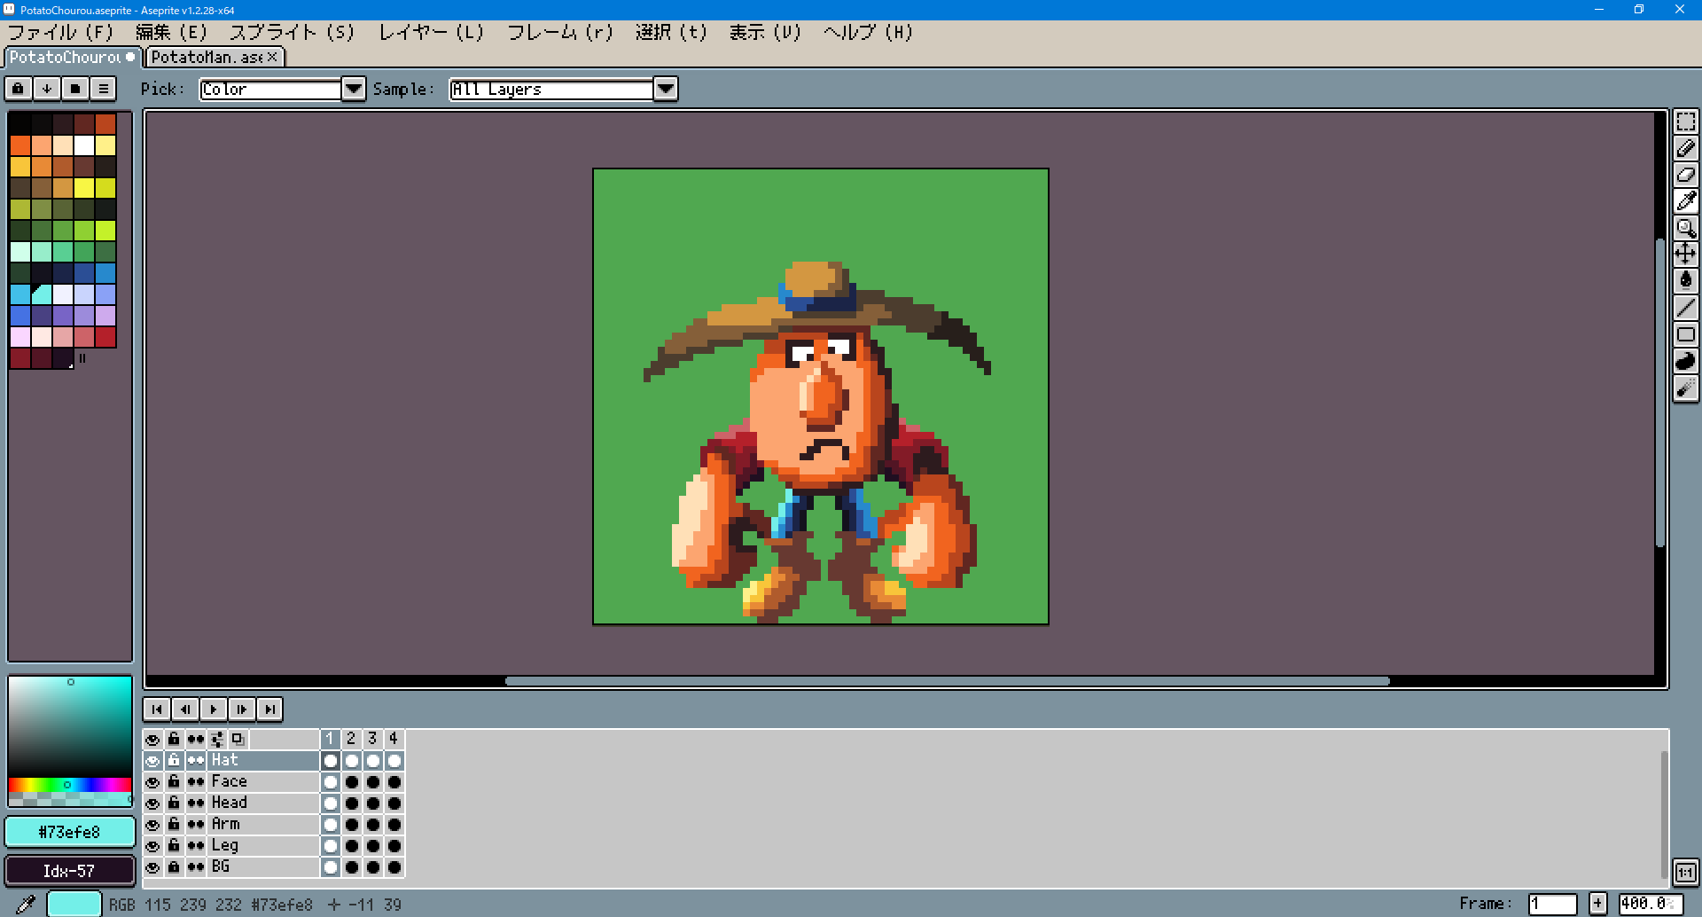Close the PotatoMan.ase tab

(273, 57)
